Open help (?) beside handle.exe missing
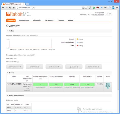Viewport: 120px width, 114px height. pos(30,86)
